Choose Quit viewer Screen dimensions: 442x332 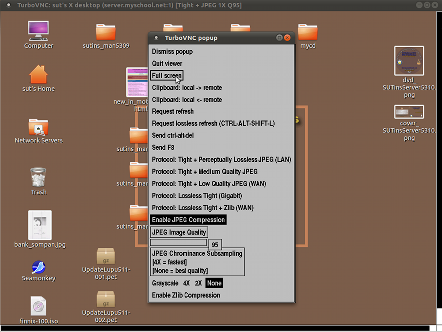167,63
